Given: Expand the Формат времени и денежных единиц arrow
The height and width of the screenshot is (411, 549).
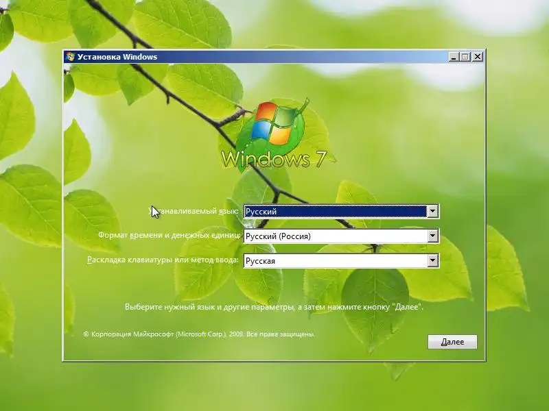Looking at the screenshot, I should tap(433, 236).
